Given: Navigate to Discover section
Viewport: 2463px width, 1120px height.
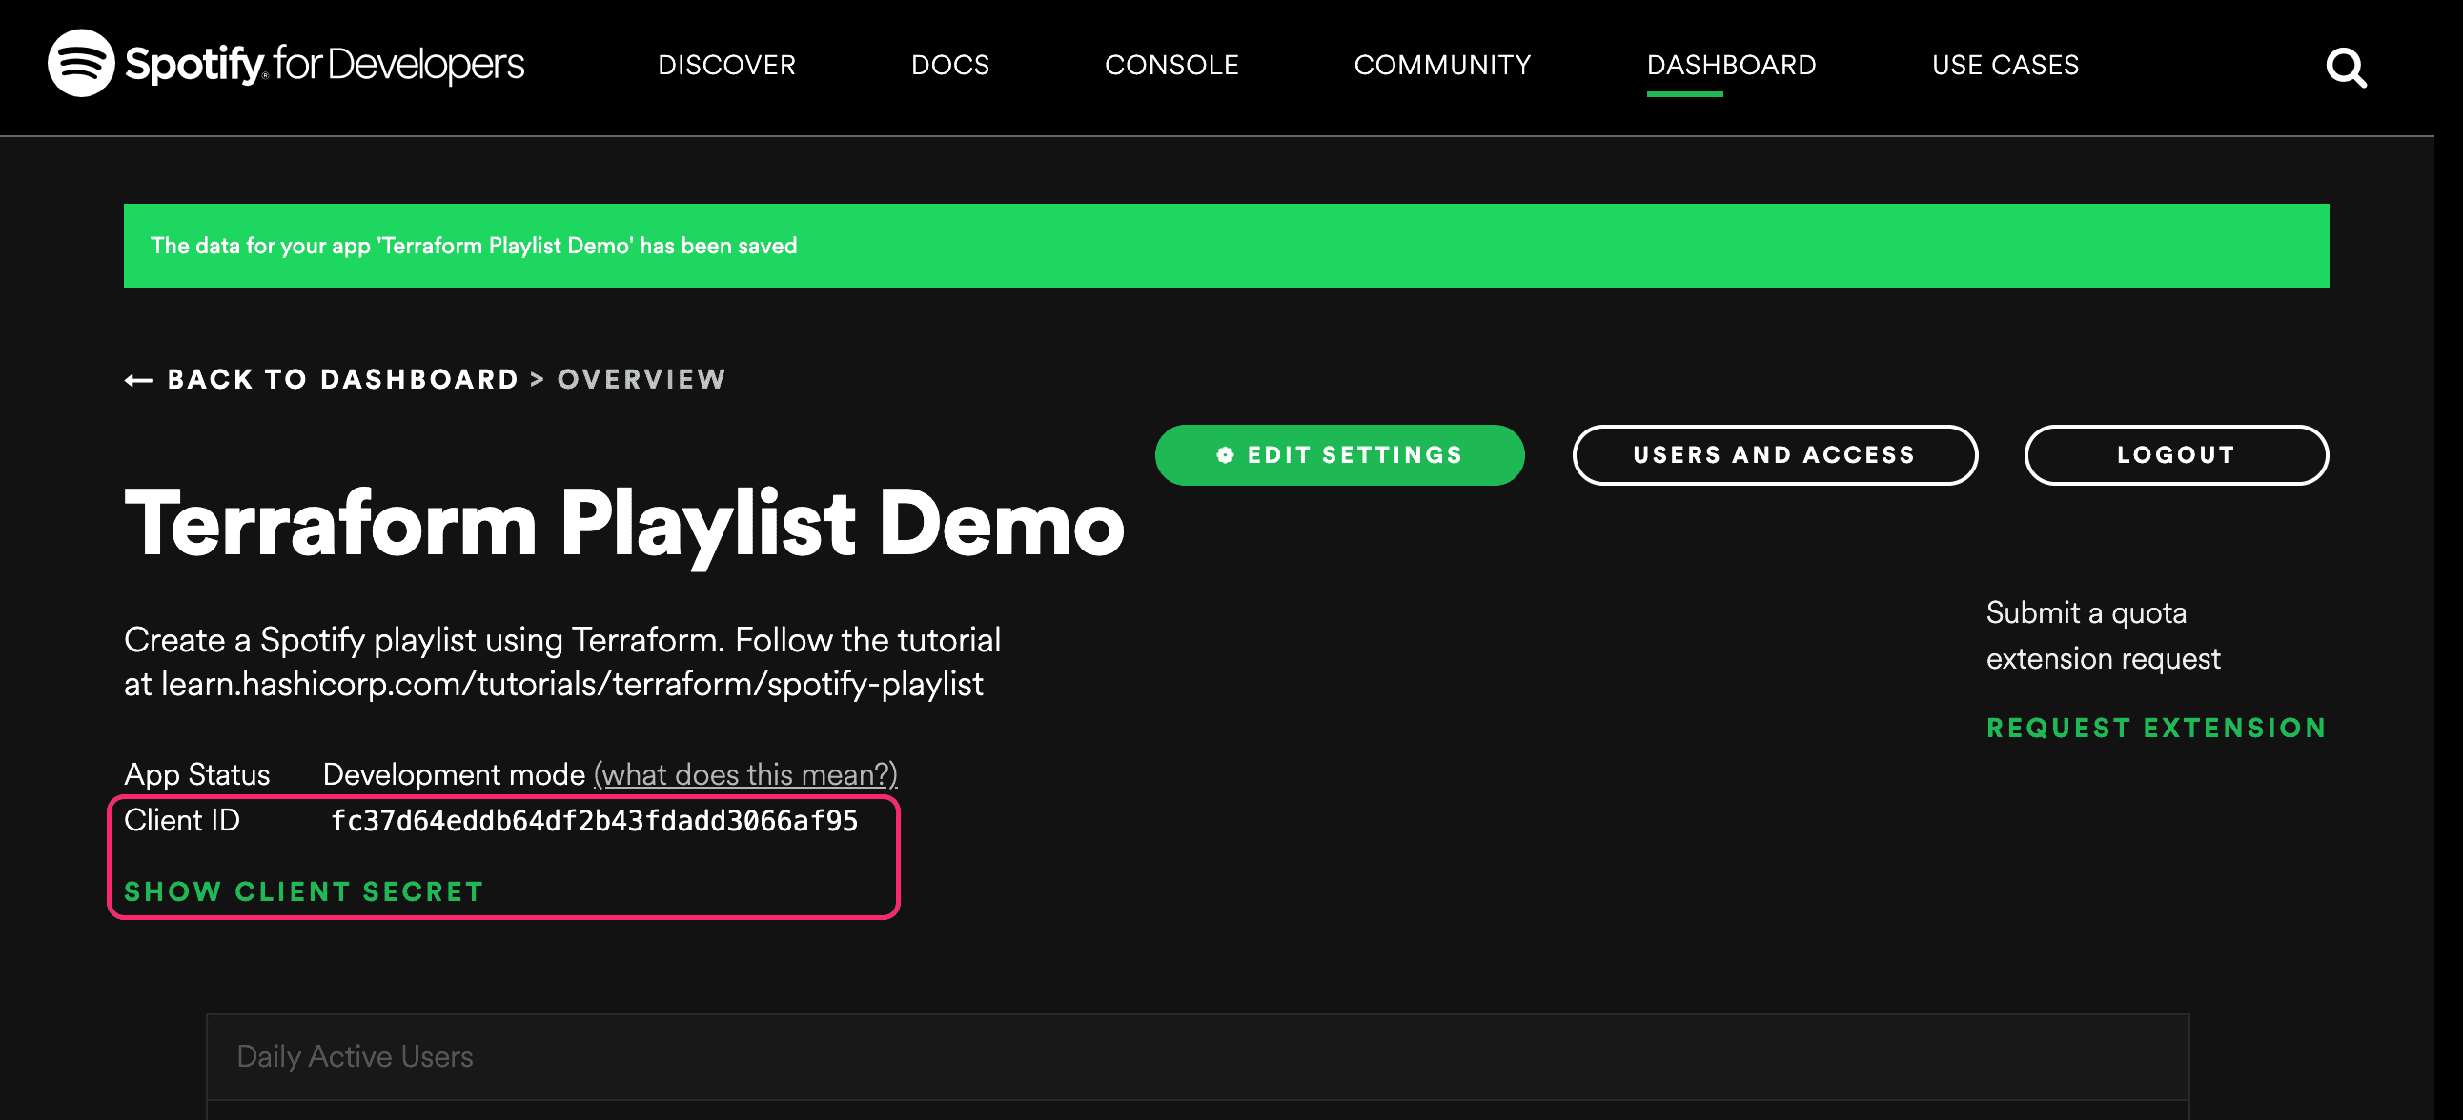Looking at the screenshot, I should 729,68.
